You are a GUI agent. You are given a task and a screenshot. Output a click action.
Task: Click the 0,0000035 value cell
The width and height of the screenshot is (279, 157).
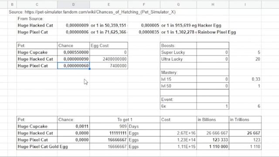pyautogui.click(x=144, y=32)
